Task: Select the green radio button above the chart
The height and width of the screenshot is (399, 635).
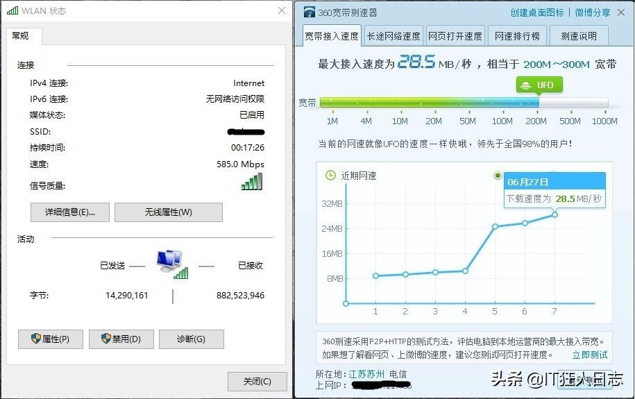Action: coord(497,176)
